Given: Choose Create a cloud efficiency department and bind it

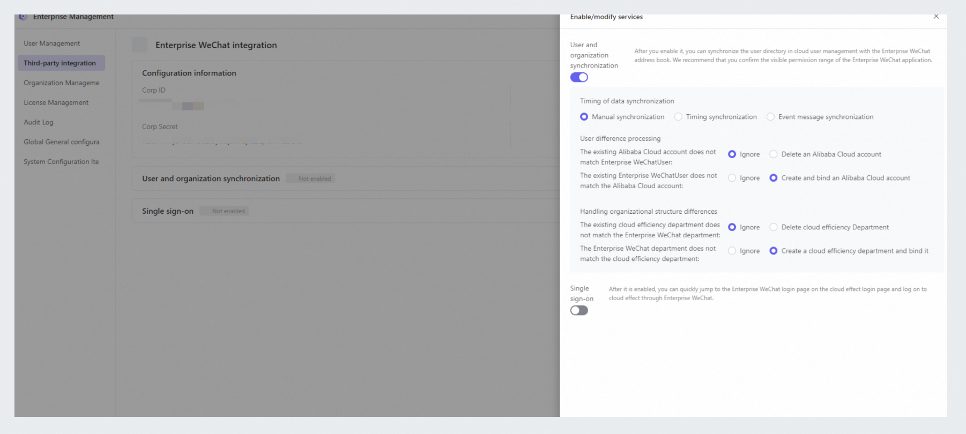Looking at the screenshot, I should click(x=774, y=251).
